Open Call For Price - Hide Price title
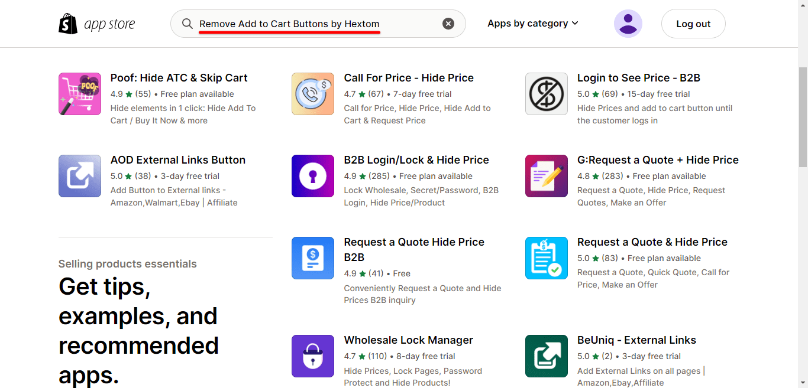 pyautogui.click(x=409, y=78)
